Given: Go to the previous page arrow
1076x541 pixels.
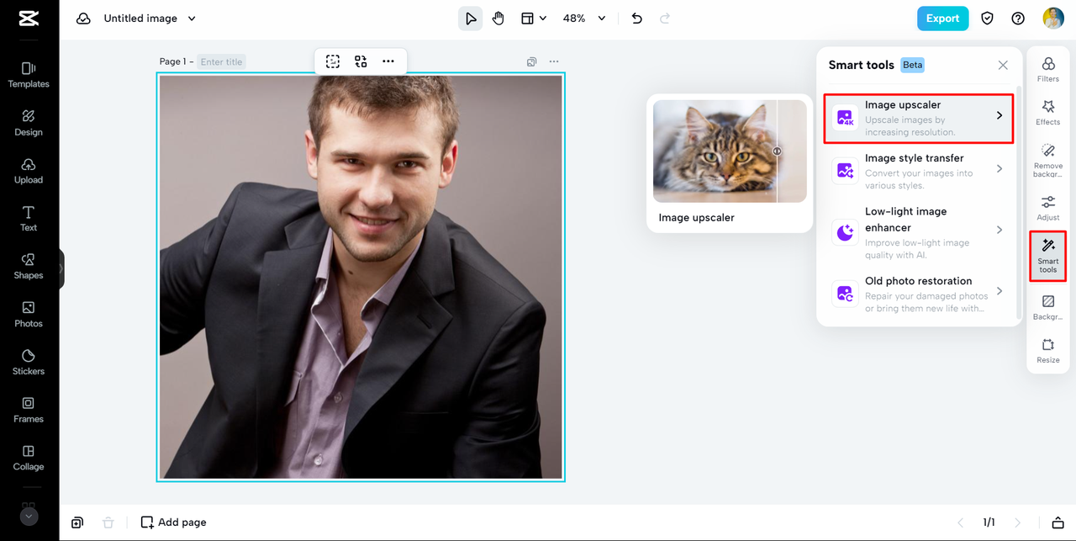Looking at the screenshot, I should coord(961,522).
